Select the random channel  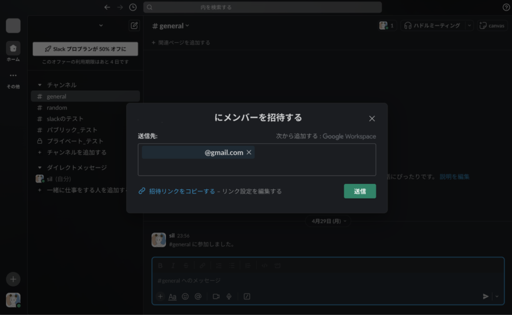pyautogui.click(x=56, y=107)
